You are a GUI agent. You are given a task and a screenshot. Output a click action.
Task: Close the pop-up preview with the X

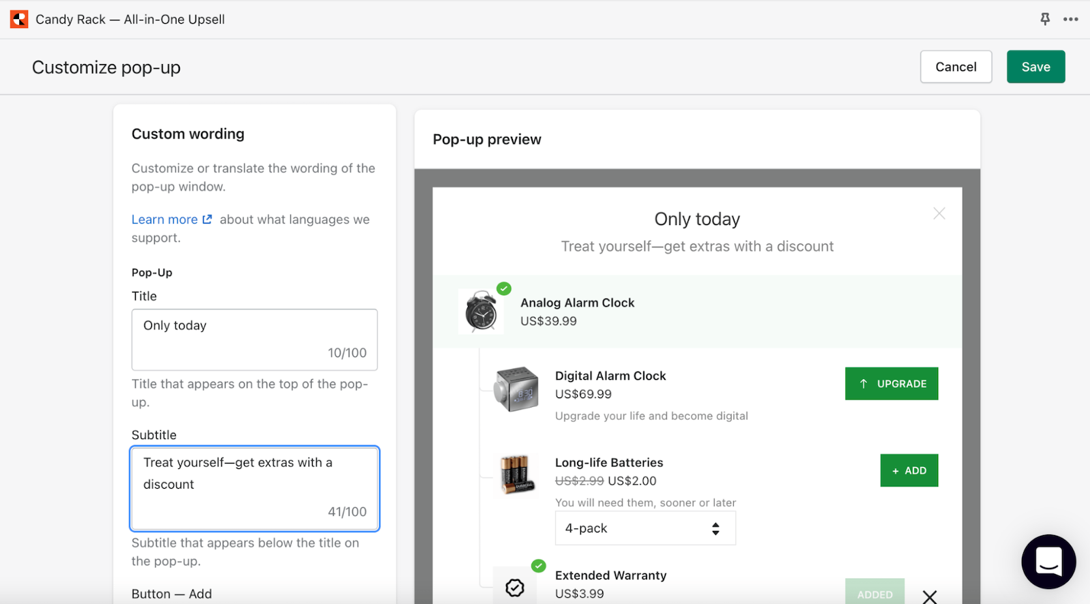click(x=939, y=213)
